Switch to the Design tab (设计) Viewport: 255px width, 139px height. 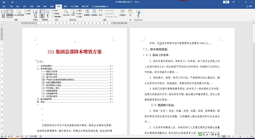click(x=25, y=7)
